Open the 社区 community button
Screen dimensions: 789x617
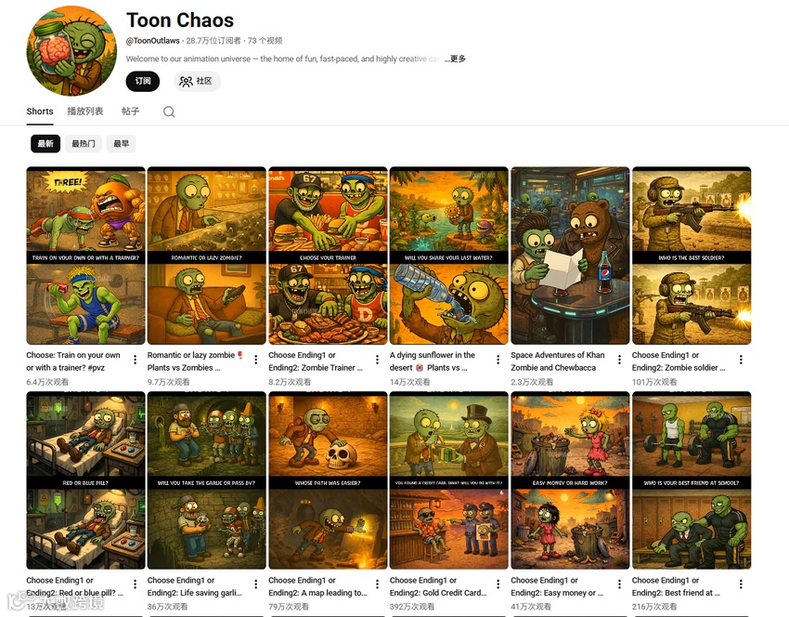coord(197,81)
